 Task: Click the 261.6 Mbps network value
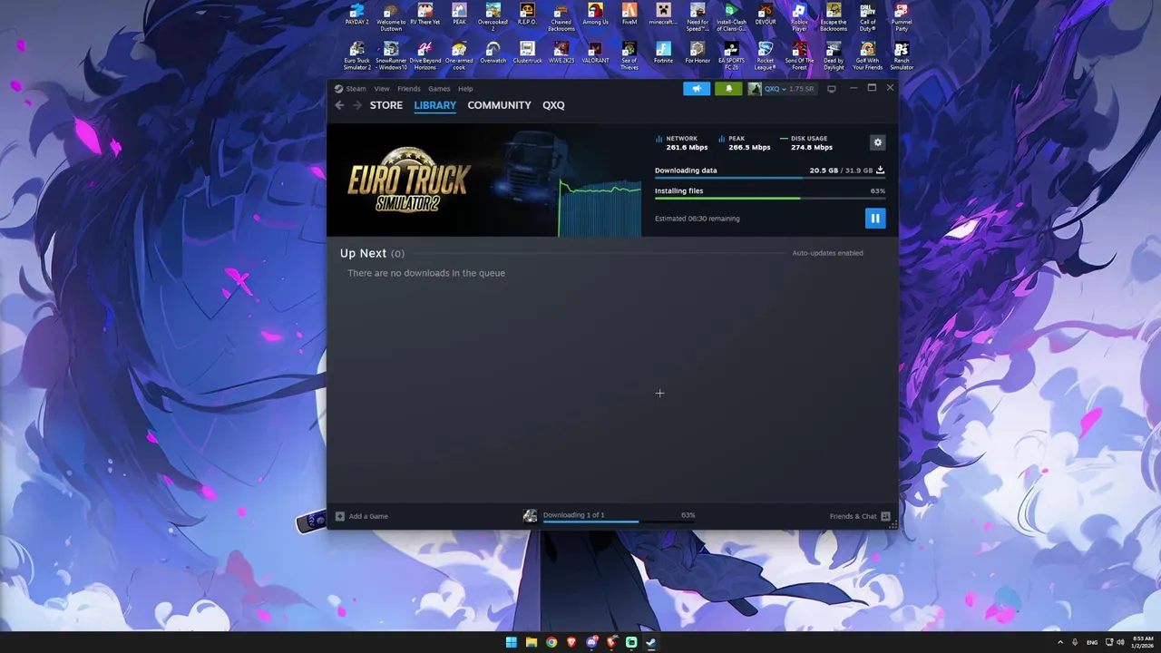click(x=687, y=147)
